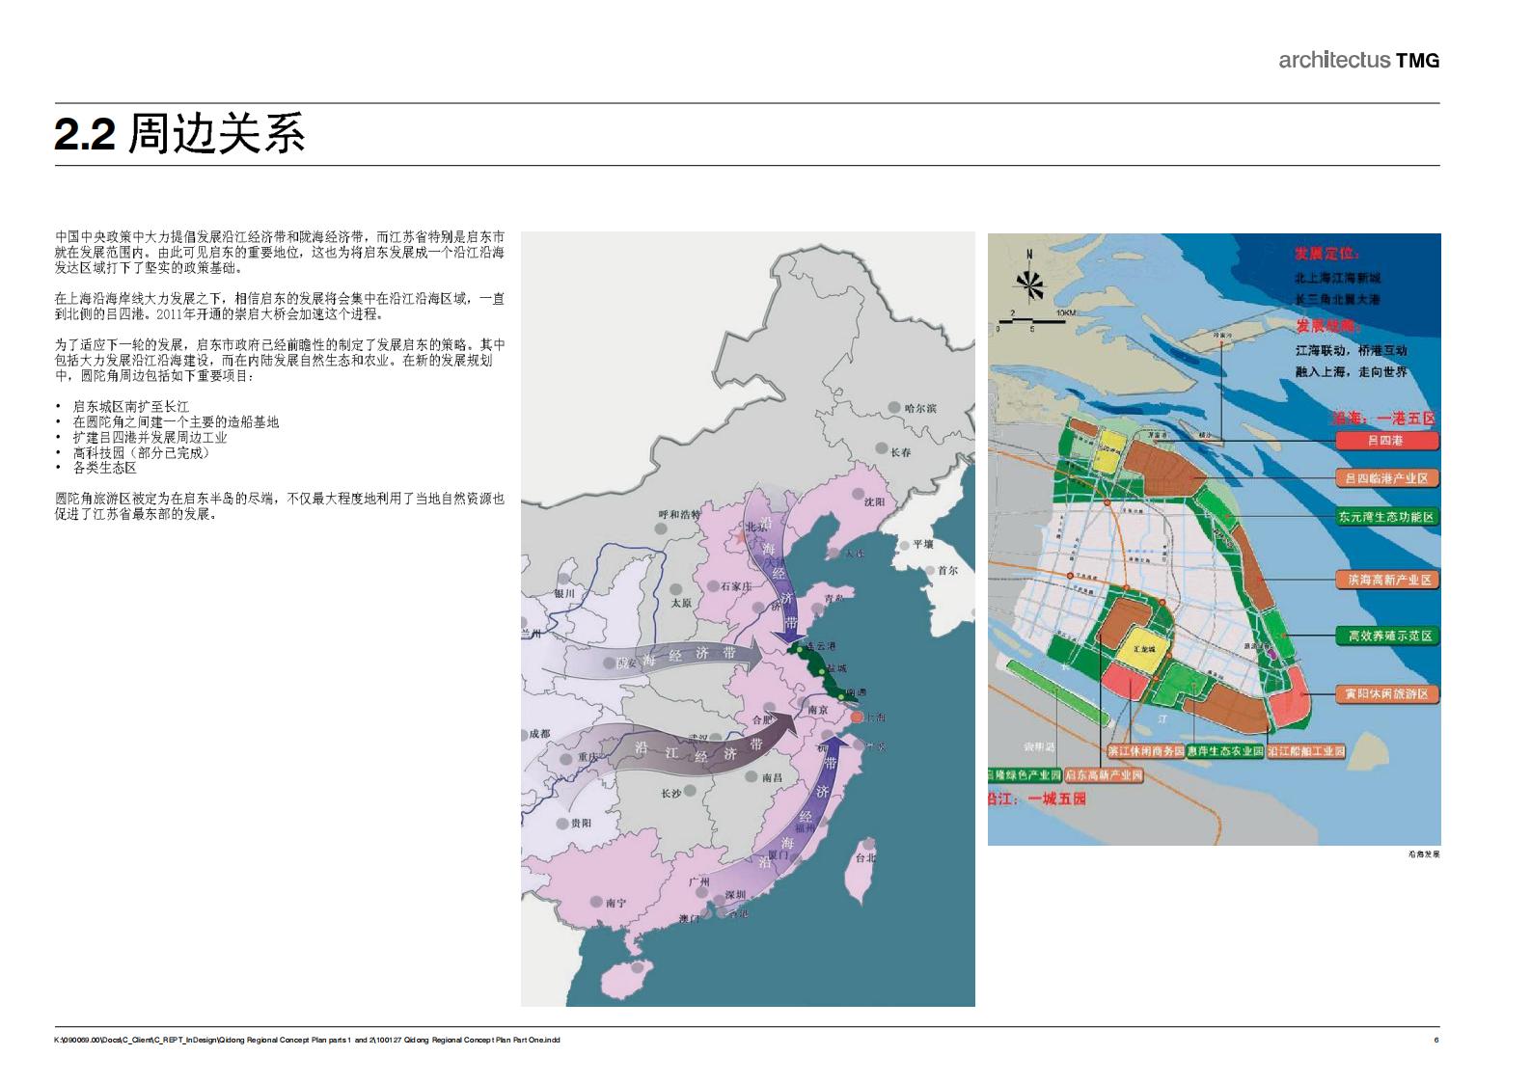
Task: Click the city label '台北'
Action: click(865, 858)
